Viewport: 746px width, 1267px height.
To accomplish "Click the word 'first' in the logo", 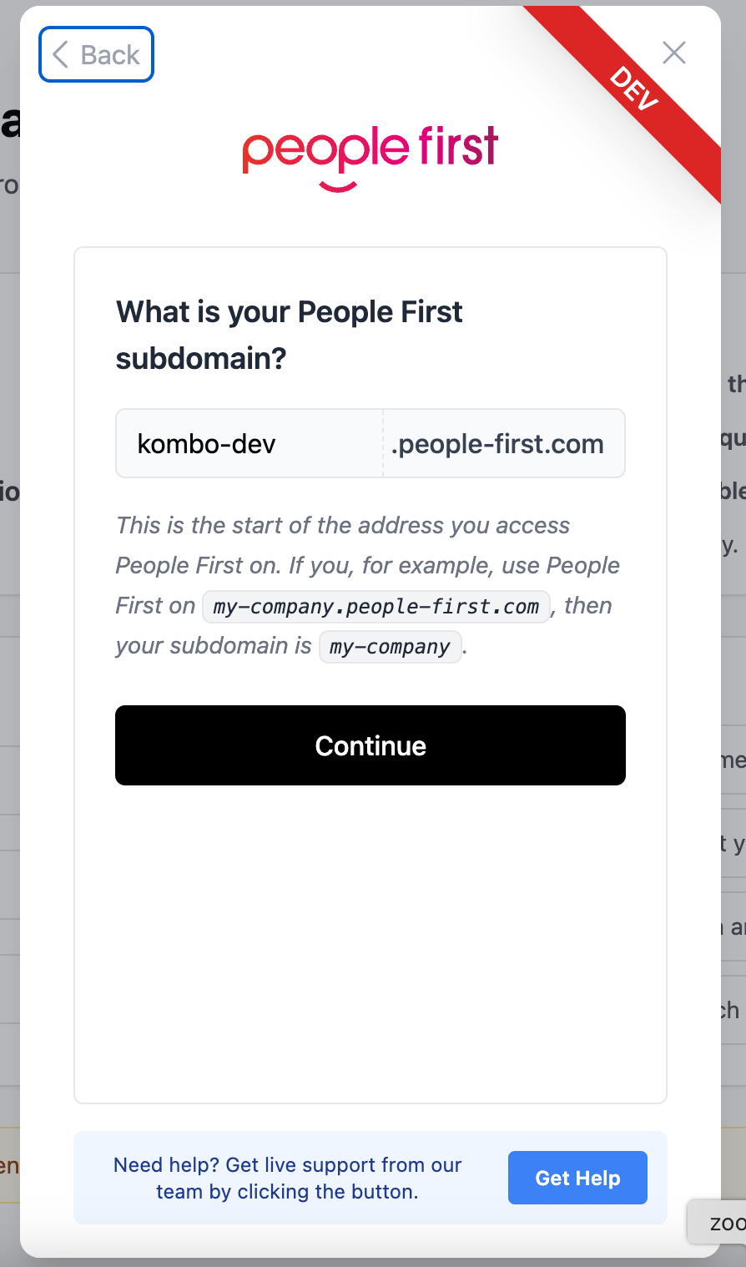I will [x=458, y=148].
